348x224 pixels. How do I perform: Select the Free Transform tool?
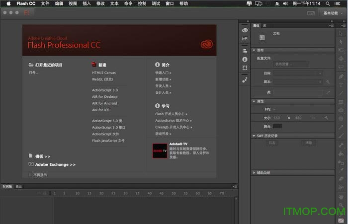[341, 50]
